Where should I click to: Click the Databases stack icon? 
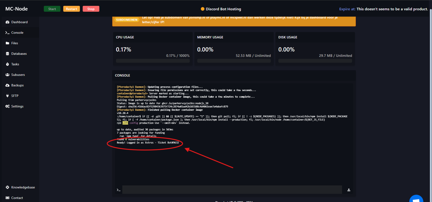pos(7,54)
